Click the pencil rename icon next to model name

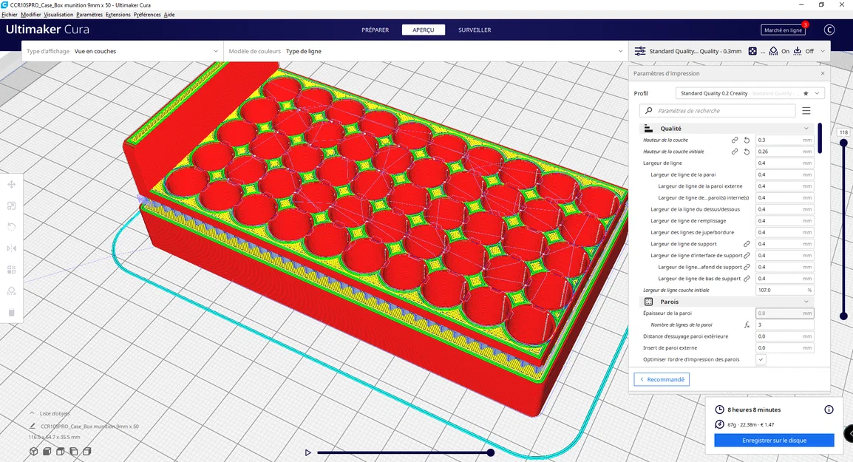click(x=33, y=426)
